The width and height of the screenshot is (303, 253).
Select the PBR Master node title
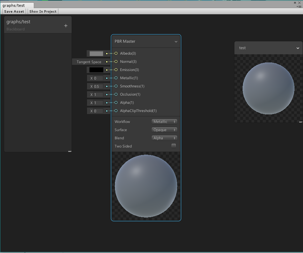tap(125, 41)
